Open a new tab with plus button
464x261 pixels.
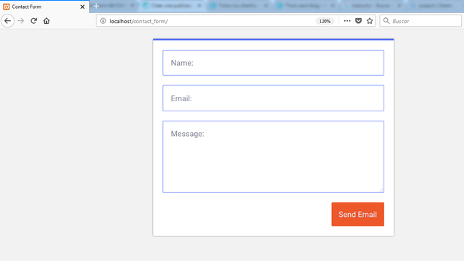(x=96, y=6)
